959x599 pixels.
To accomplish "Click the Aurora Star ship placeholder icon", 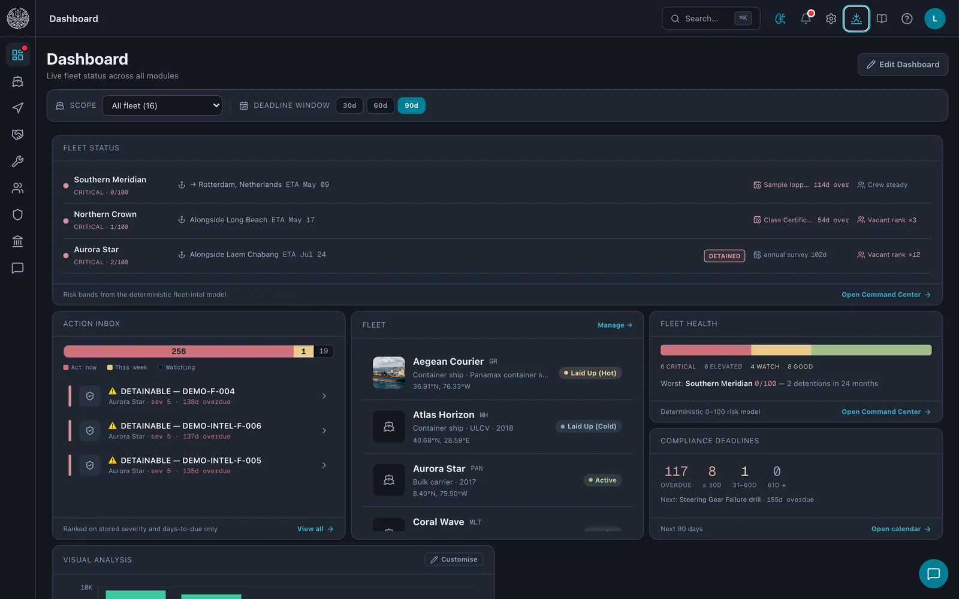I will pos(388,480).
